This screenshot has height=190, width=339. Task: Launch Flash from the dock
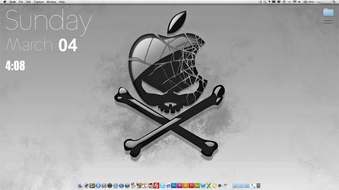(191, 185)
